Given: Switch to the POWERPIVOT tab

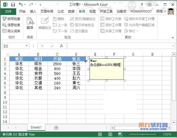Looking at the screenshot, I should 141,11.
